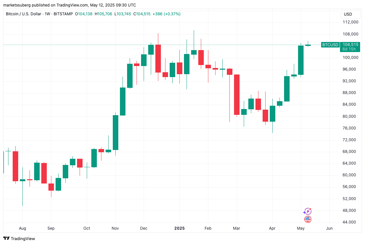Click the 112,000 price scale label
Screen dimensions: 365x244
click(x=350, y=22)
